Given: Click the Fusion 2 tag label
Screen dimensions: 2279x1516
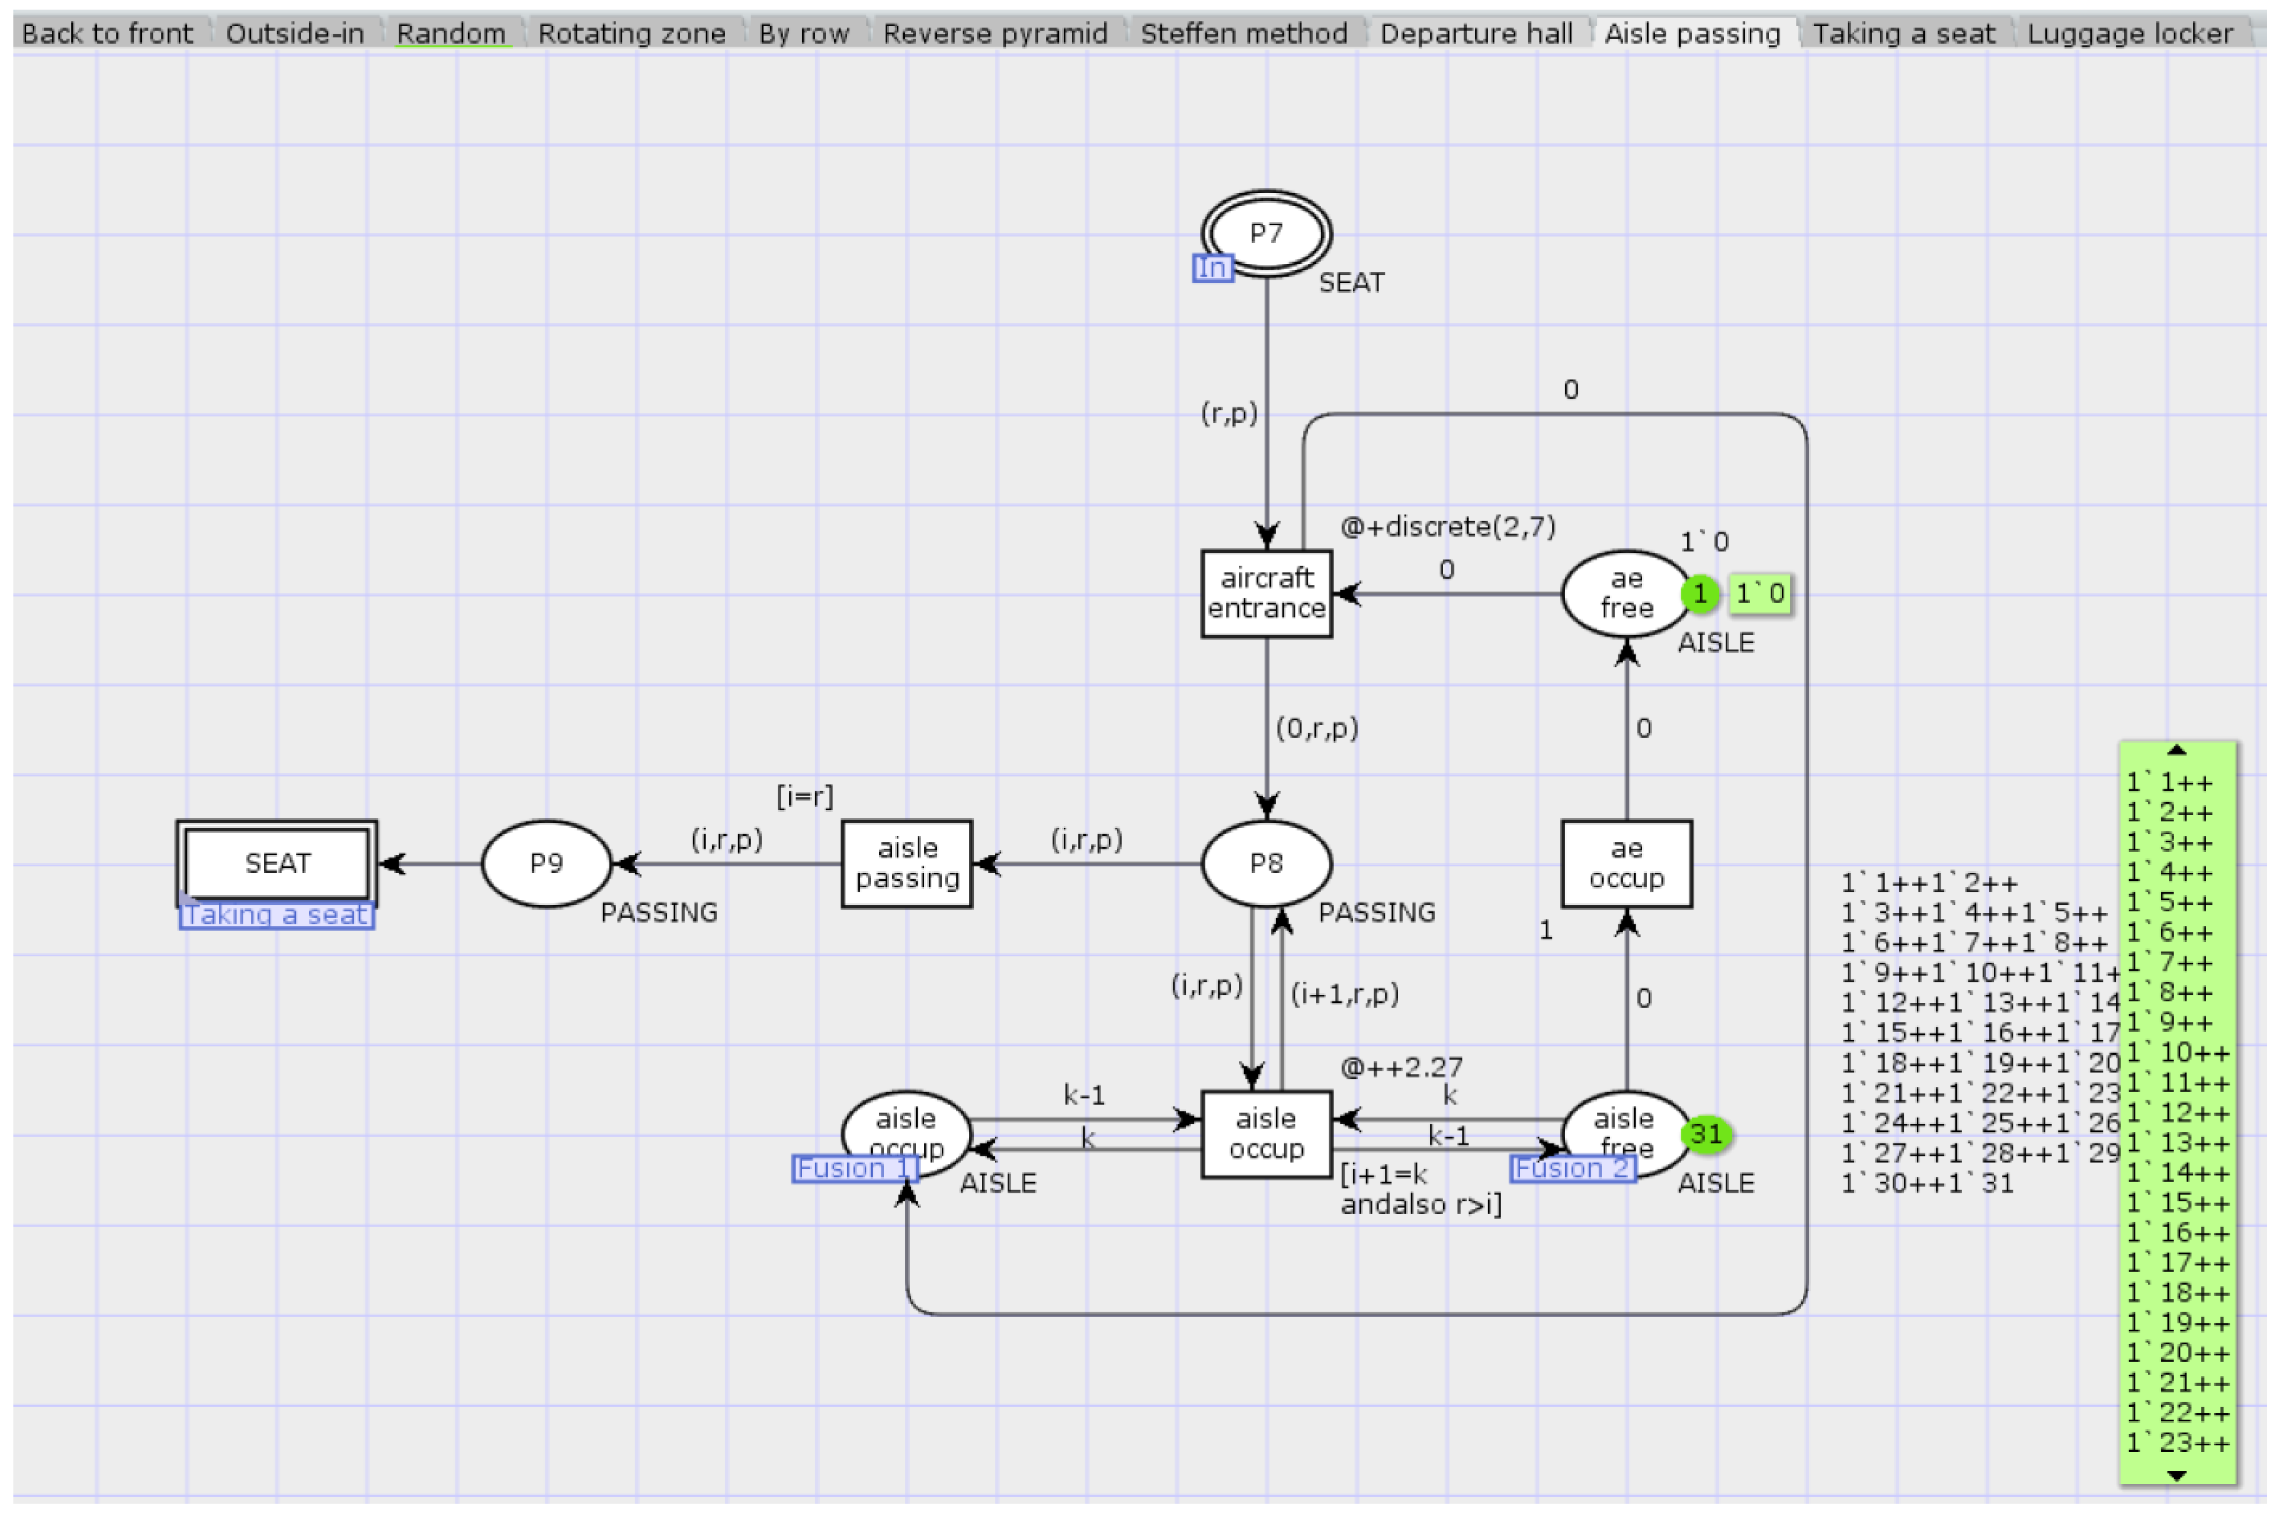Looking at the screenshot, I should point(1573,1168).
